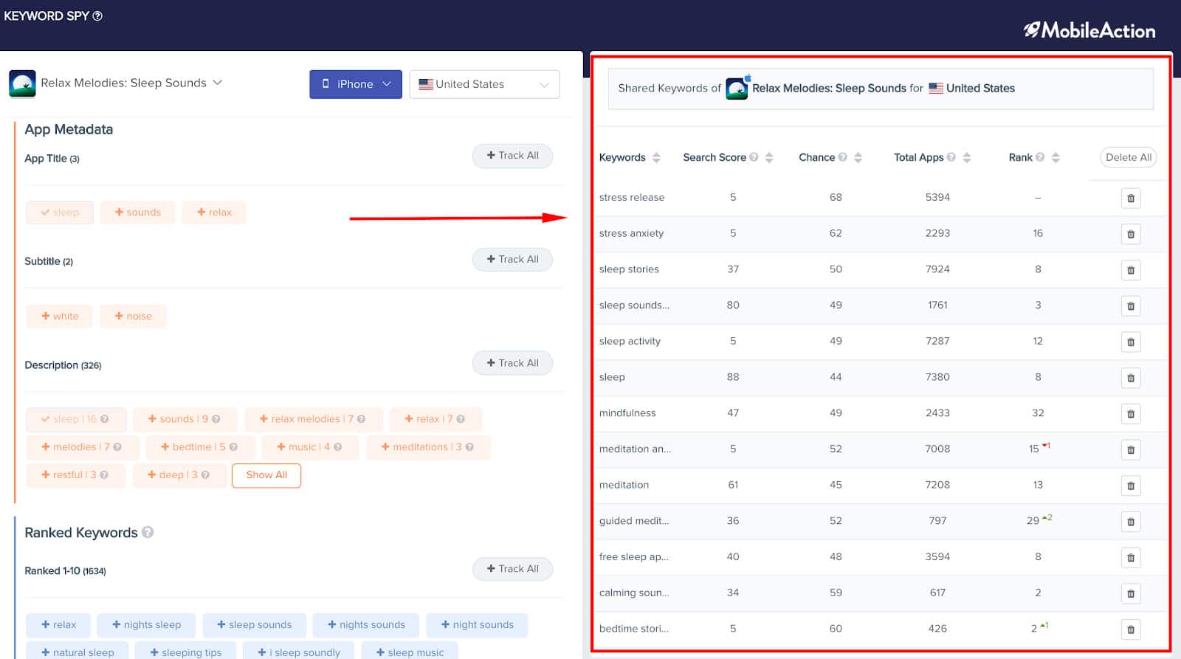Toggle tracked 'sleep' keyword in App Title
1181x659 pixels.
click(x=60, y=213)
